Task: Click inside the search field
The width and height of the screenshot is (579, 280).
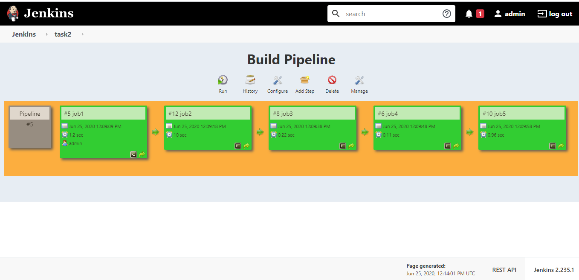Action: 384,13
